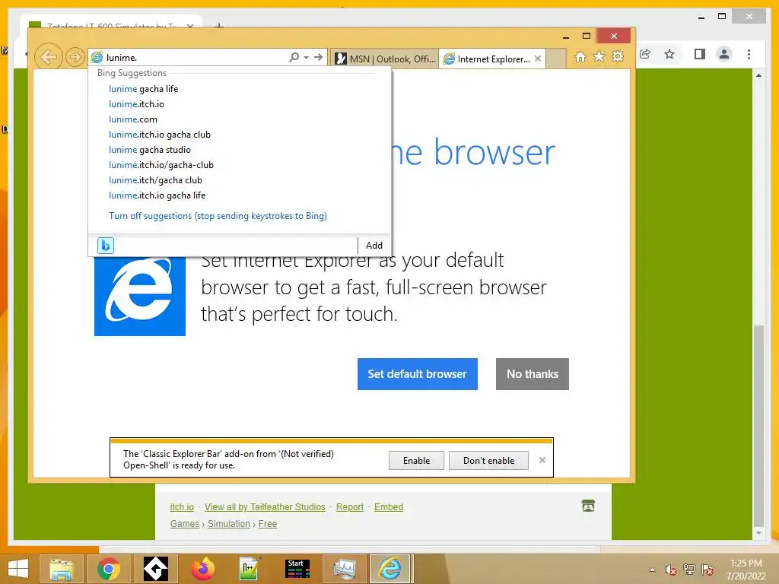Open the itch.io link in Chrome page
This screenshot has width=779, height=584.
click(182, 507)
